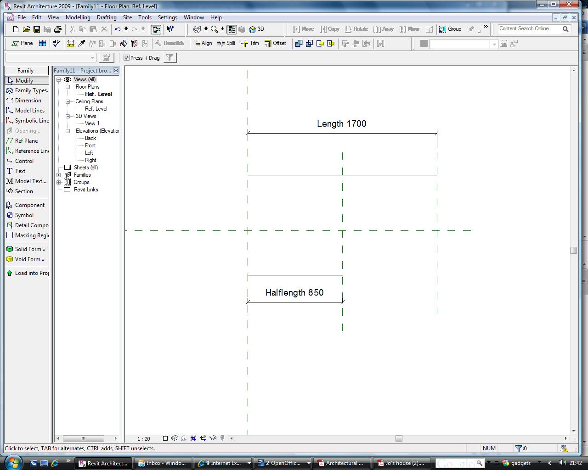Open the Modelling menu

click(78, 17)
